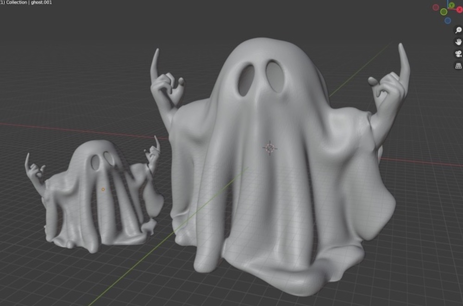Image resolution: width=463 pixels, height=306 pixels.
Task: Click the unlabeled large green gizmo circle
Action: coord(444,12)
